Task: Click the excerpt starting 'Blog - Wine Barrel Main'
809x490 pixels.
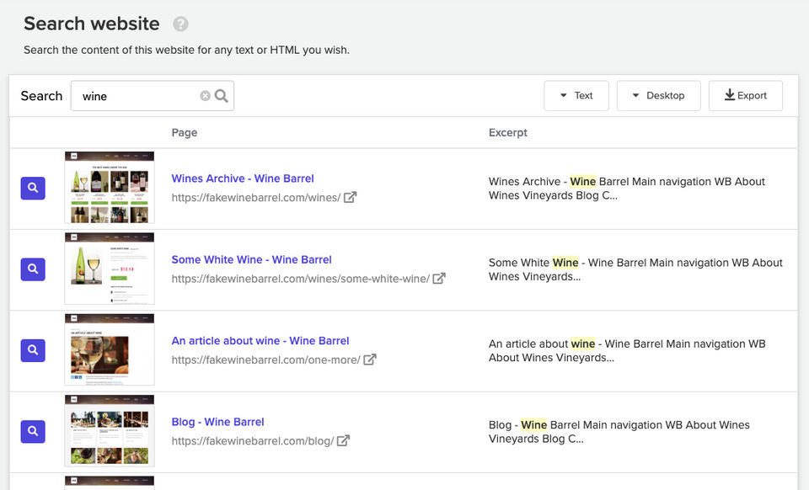Action: coord(619,432)
